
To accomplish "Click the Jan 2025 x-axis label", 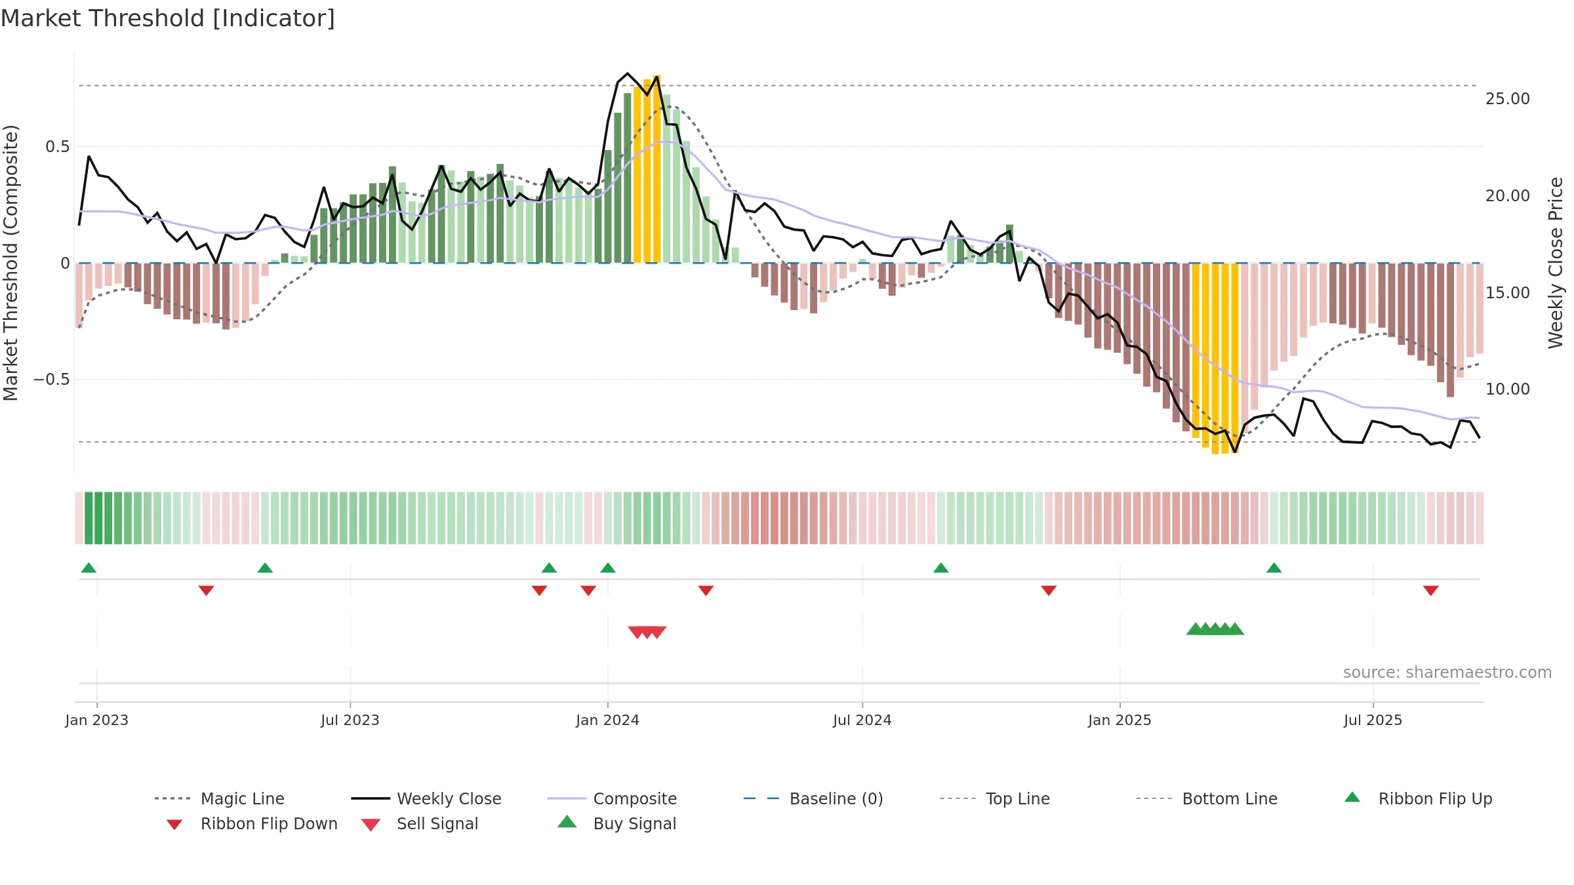I will 1120,720.
